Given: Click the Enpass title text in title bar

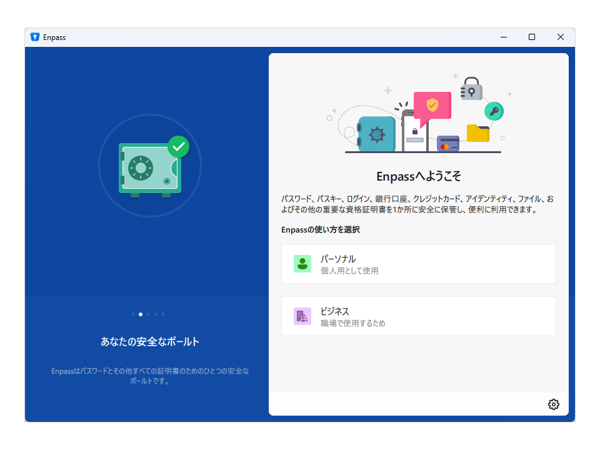Looking at the screenshot, I should point(54,37).
